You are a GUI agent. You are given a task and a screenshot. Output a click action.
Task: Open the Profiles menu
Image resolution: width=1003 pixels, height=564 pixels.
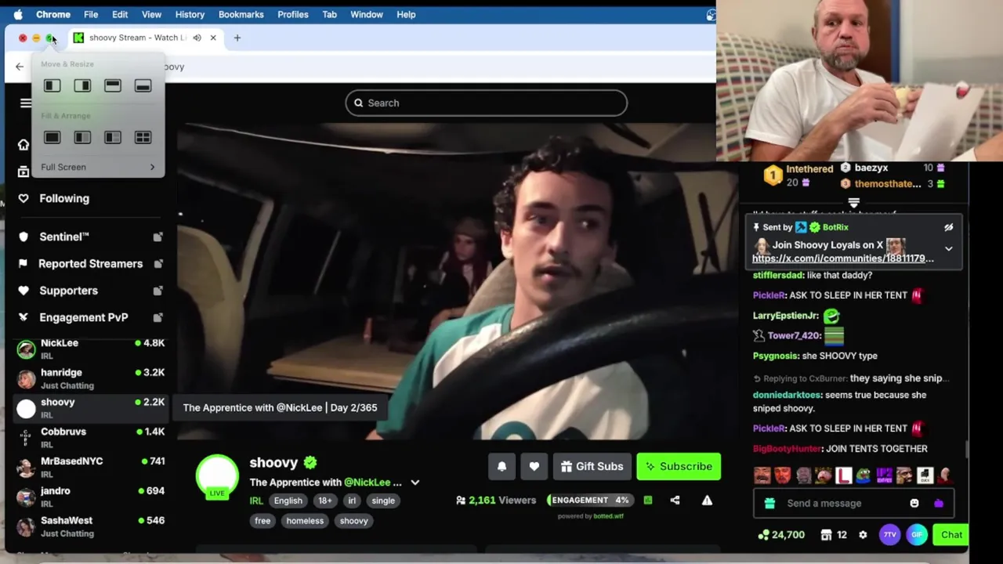point(293,14)
